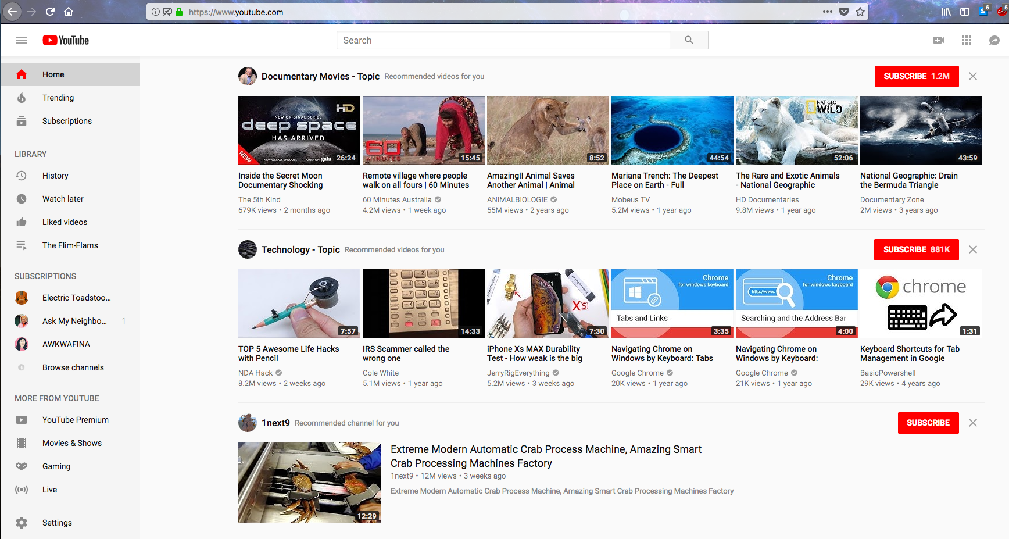Open The Flim-Flams playlist
The width and height of the screenshot is (1009, 539).
pyautogui.click(x=70, y=245)
